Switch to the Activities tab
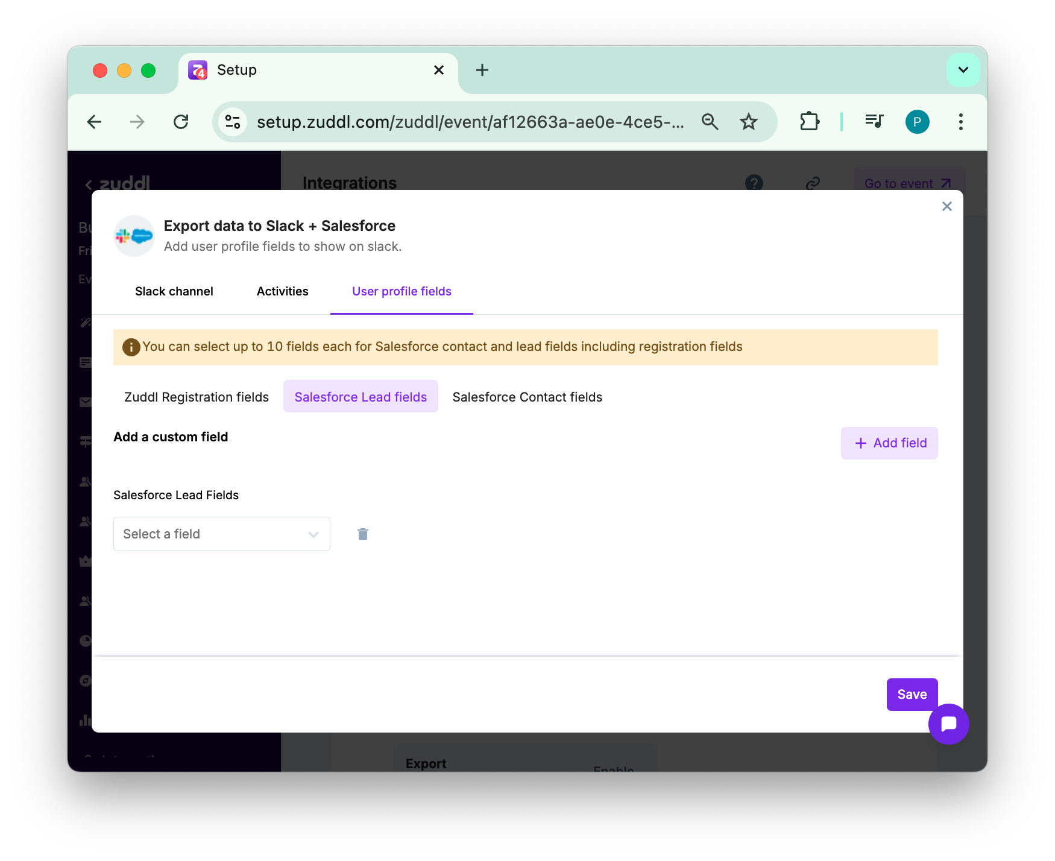This screenshot has width=1055, height=861. pos(283,291)
